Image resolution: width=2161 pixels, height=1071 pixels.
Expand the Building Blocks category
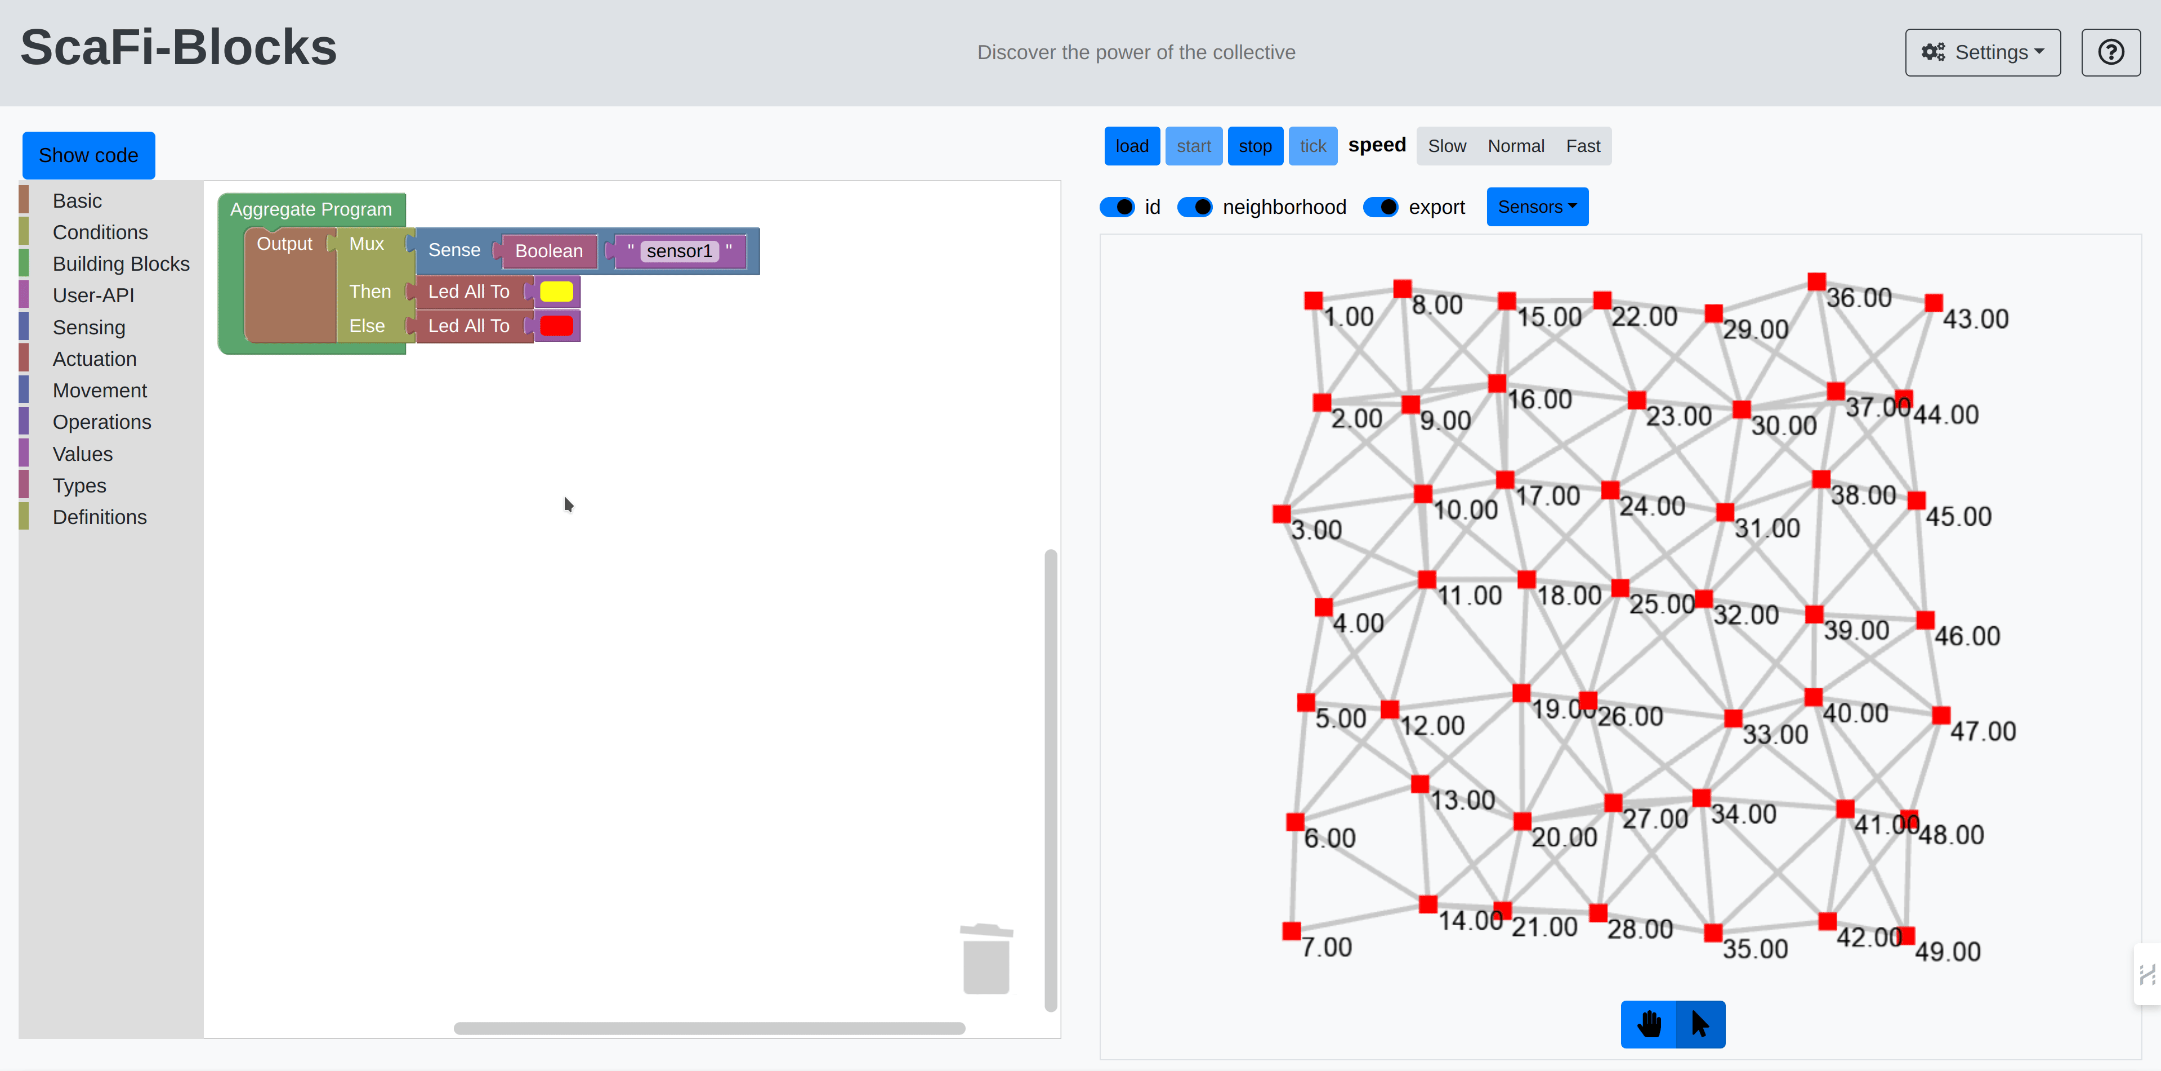121,263
